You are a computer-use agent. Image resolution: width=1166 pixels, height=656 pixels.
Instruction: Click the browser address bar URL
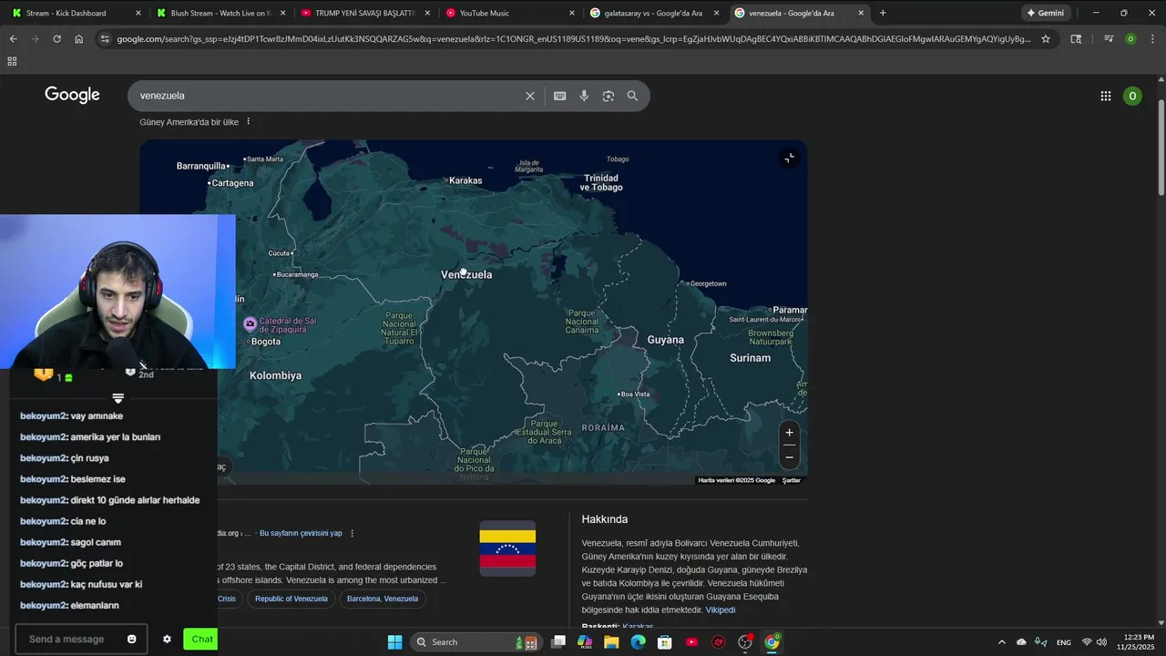(x=574, y=39)
